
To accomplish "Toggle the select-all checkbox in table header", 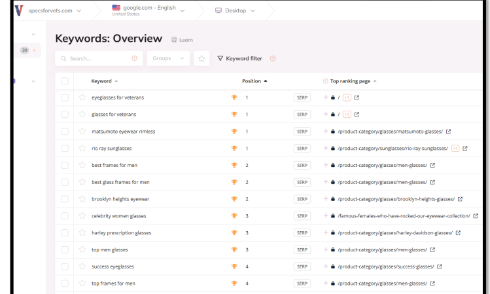I will click(65, 81).
